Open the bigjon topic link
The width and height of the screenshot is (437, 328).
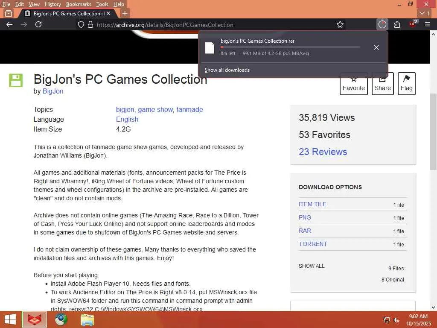(125, 110)
